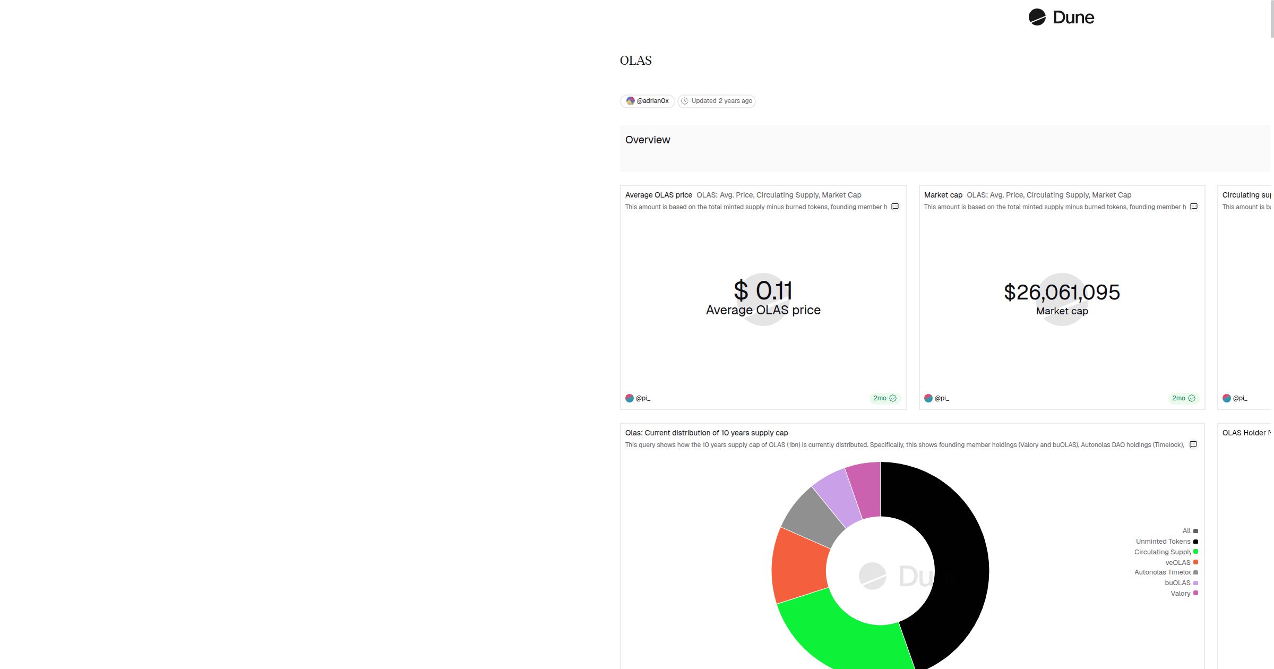Screen dimensions: 1274x669
Task: Expand the Average OLAS price description comment icon
Action: [895, 207]
